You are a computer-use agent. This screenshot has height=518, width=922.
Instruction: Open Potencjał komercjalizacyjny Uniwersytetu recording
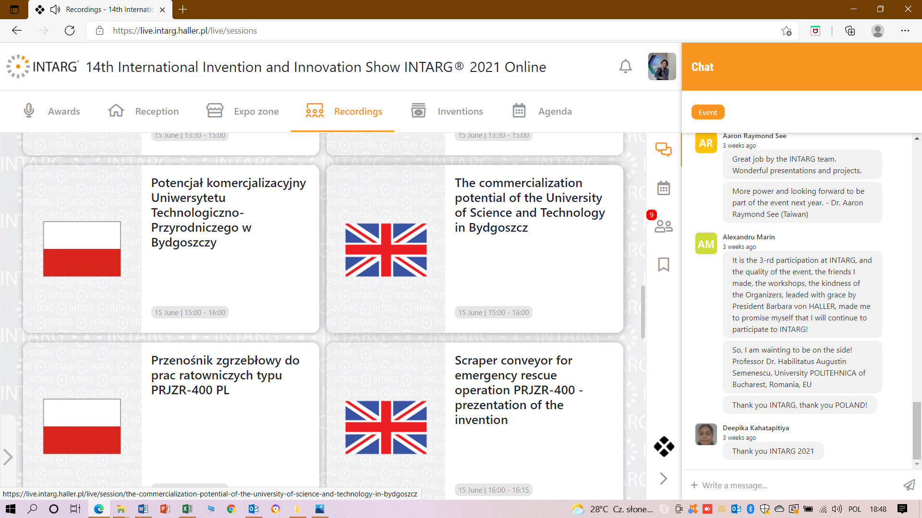coord(171,249)
